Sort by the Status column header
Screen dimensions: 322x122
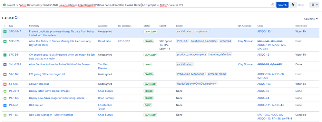coord(147,26)
